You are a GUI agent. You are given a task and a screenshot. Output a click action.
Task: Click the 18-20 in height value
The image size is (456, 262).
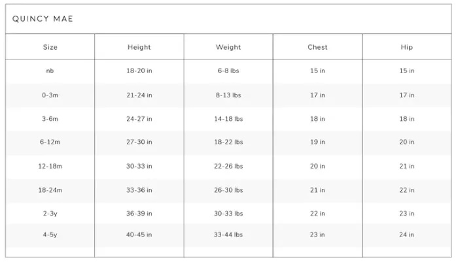click(139, 71)
